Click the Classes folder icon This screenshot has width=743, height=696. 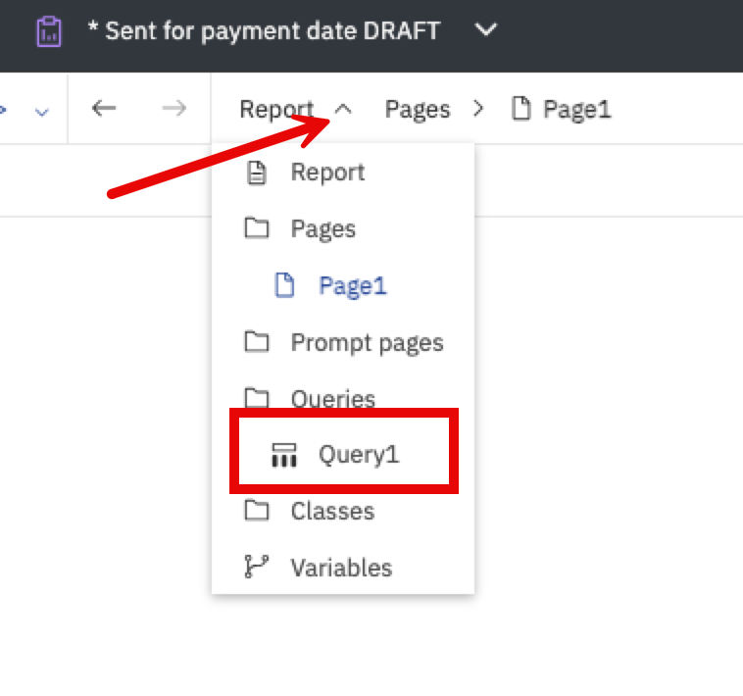coord(257,511)
